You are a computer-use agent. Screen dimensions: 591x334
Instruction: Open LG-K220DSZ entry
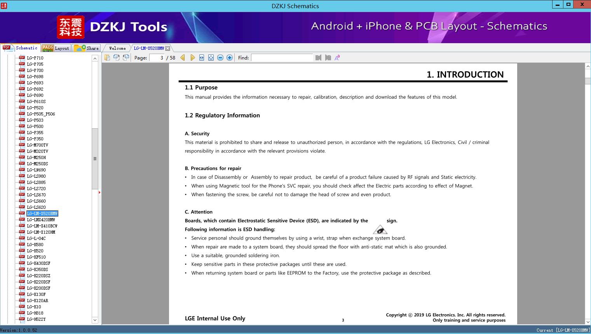pyautogui.click(x=38, y=276)
